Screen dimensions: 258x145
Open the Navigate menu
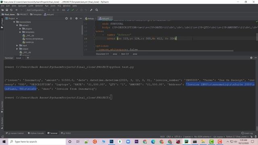point(22,6)
